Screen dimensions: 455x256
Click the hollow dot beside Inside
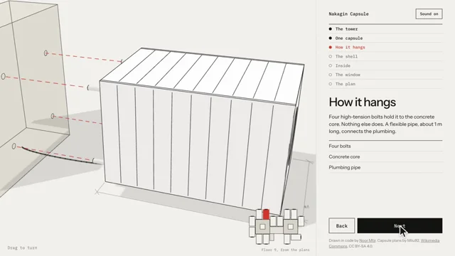click(330, 65)
